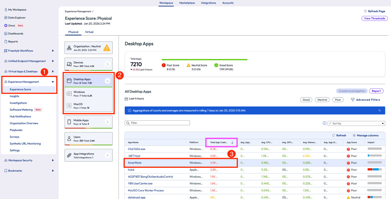This screenshot has width=391, height=199.
Task: Collapse the Desktop Apps card chevron
Action: tap(107, 81)
